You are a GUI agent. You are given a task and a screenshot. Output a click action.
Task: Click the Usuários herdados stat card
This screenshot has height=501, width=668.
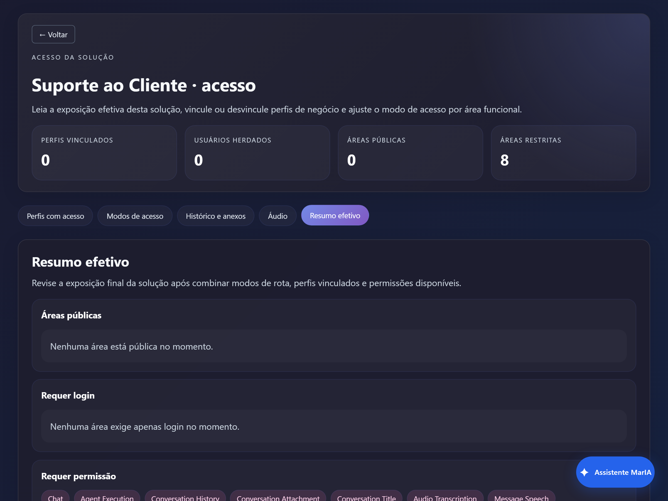pyautogui.click(x=257, y=153)
